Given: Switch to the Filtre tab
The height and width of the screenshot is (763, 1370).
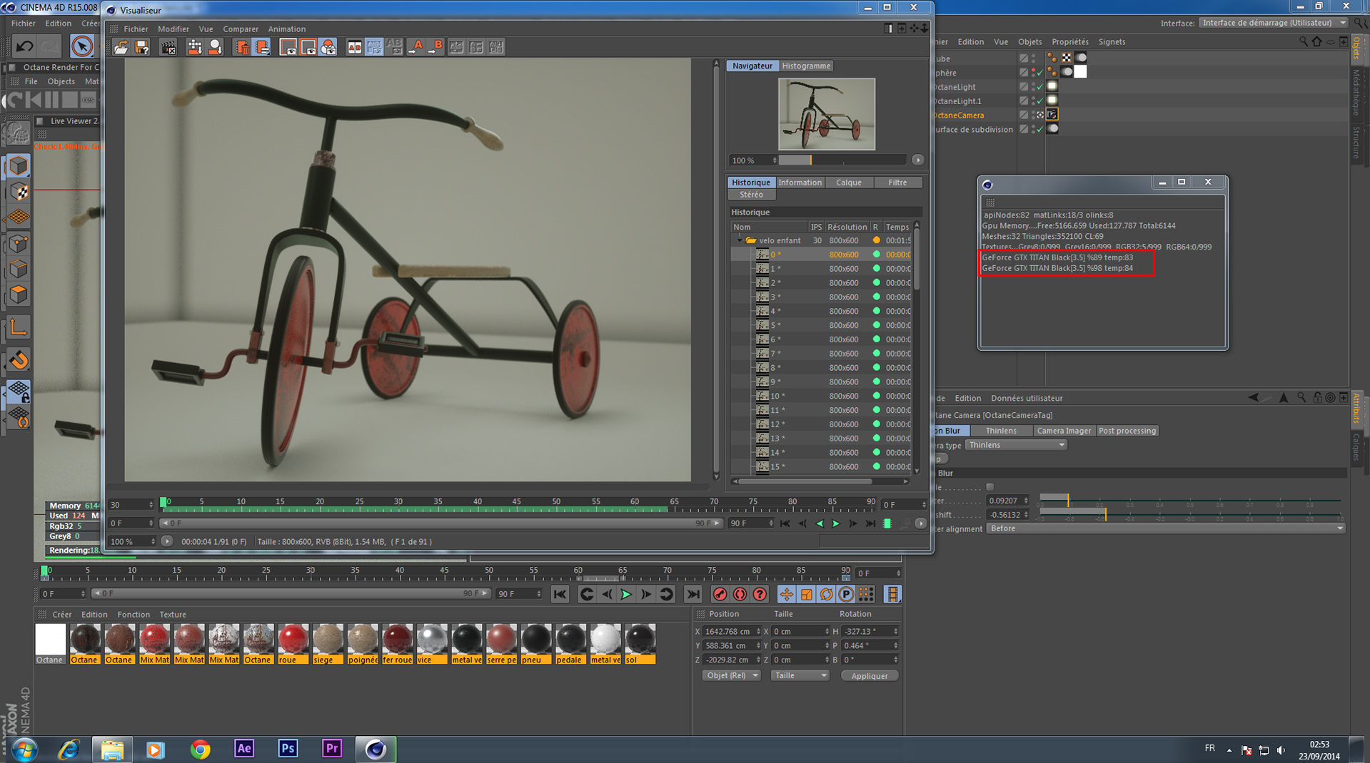Looking at the screenshot, I should point(897,183).
